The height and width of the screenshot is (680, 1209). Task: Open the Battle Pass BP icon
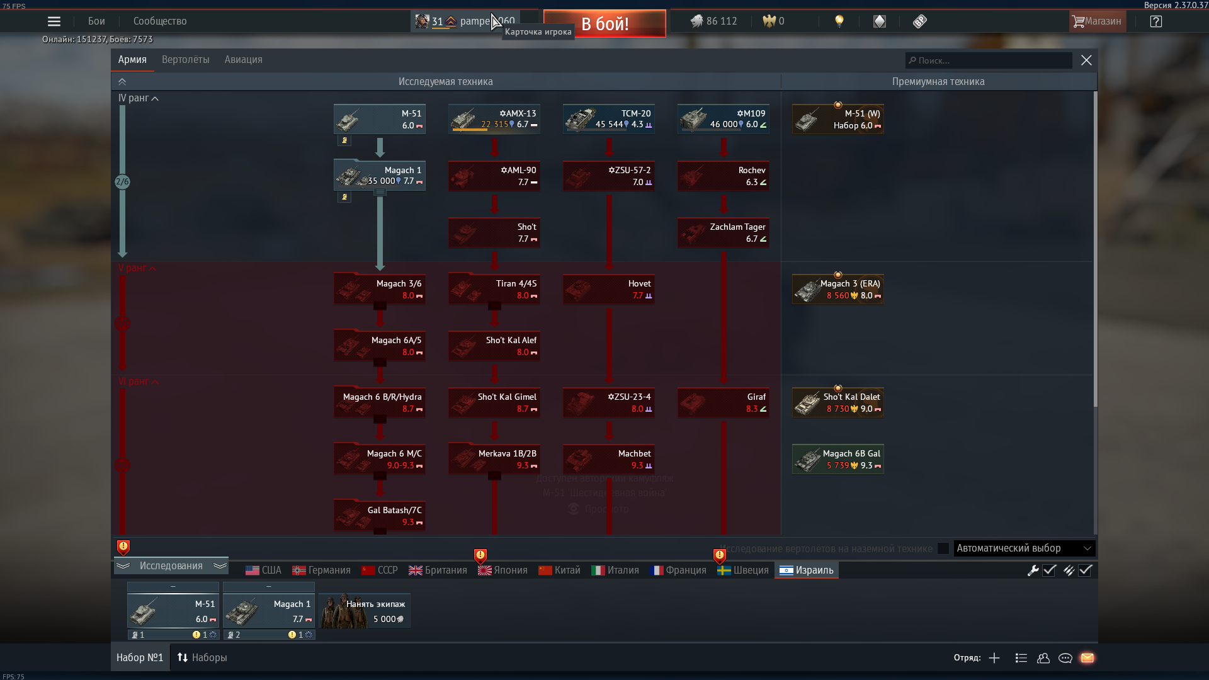click(x=920, y=21)
